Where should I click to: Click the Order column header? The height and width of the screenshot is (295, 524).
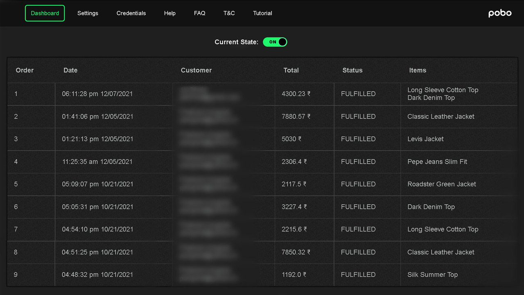(x=24, y=70)
